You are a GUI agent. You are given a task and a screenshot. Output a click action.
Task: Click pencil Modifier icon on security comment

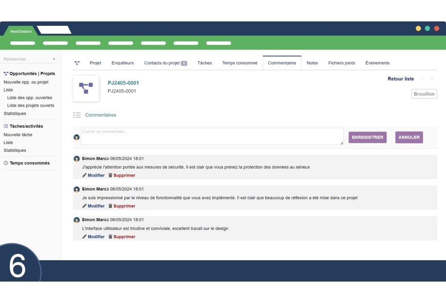click(85, 175)
